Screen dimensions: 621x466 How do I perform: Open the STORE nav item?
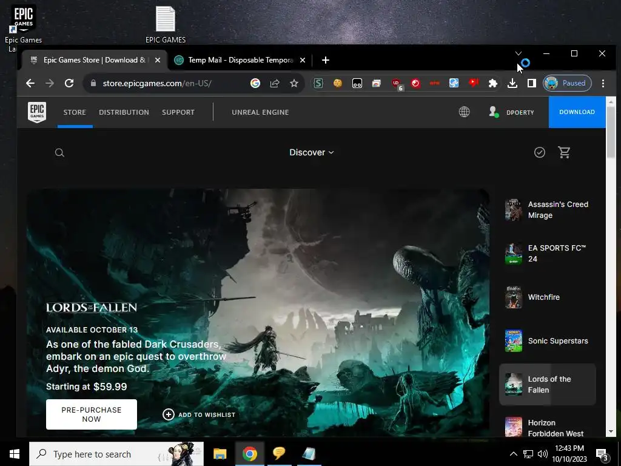[x=75, y=112]
